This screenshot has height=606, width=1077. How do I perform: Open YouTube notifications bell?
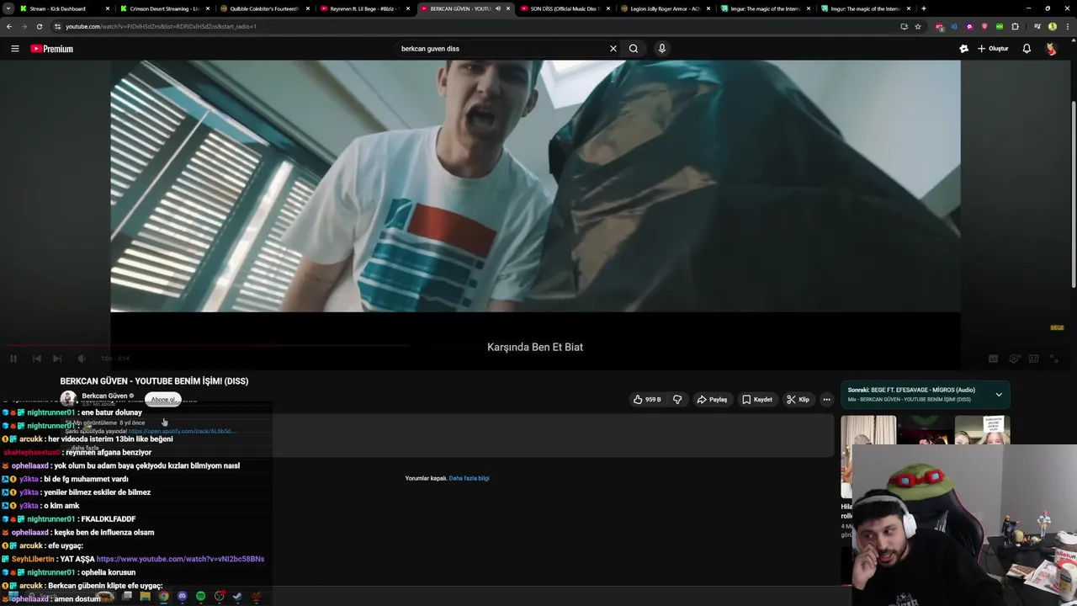click(x=1027, y=49)
